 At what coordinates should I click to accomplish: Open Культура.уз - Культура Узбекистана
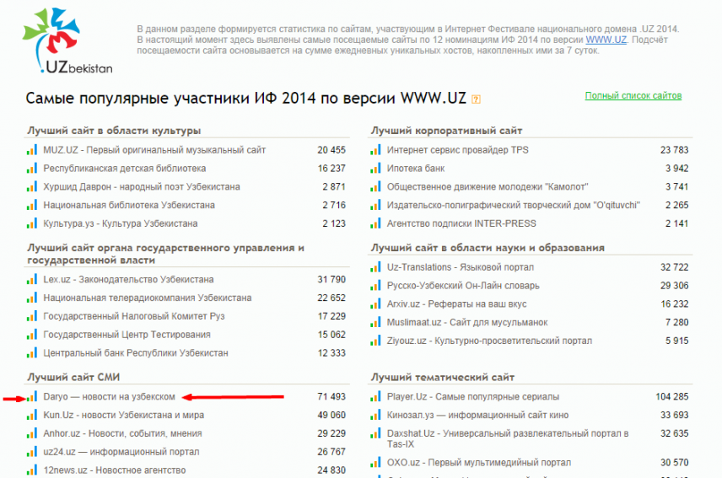pos(120,223)
